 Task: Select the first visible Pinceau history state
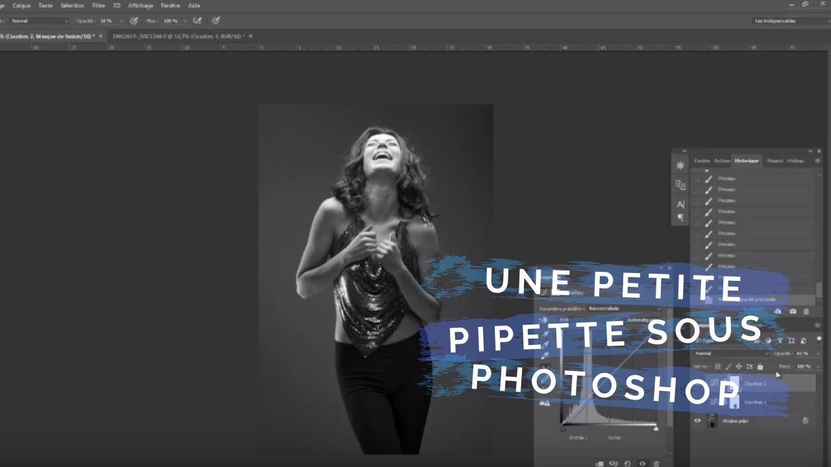click(x=753, y=178)
